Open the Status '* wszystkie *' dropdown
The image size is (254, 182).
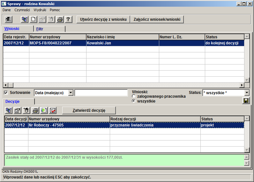coord(247,93)
